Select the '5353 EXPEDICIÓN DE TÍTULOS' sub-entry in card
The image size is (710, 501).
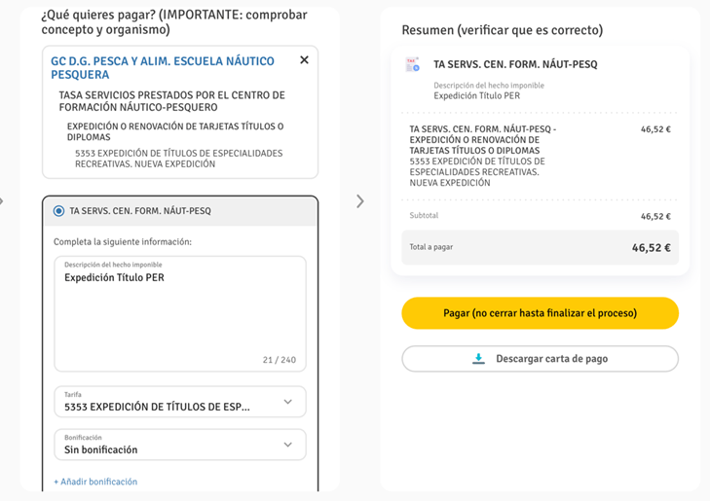178,159
